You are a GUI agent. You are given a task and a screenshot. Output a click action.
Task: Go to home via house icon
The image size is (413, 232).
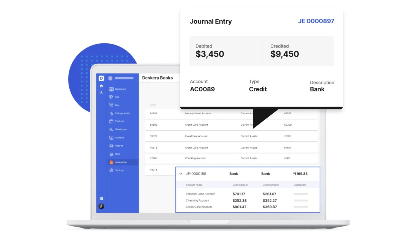click(101, 86)
